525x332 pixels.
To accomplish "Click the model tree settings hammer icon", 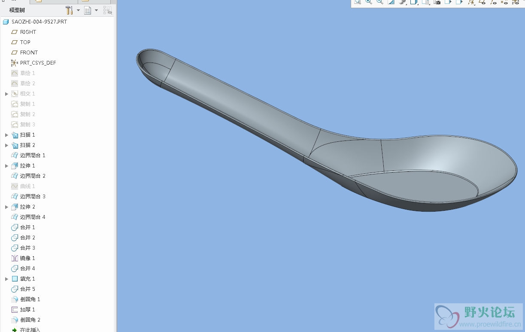I will 69,10.
